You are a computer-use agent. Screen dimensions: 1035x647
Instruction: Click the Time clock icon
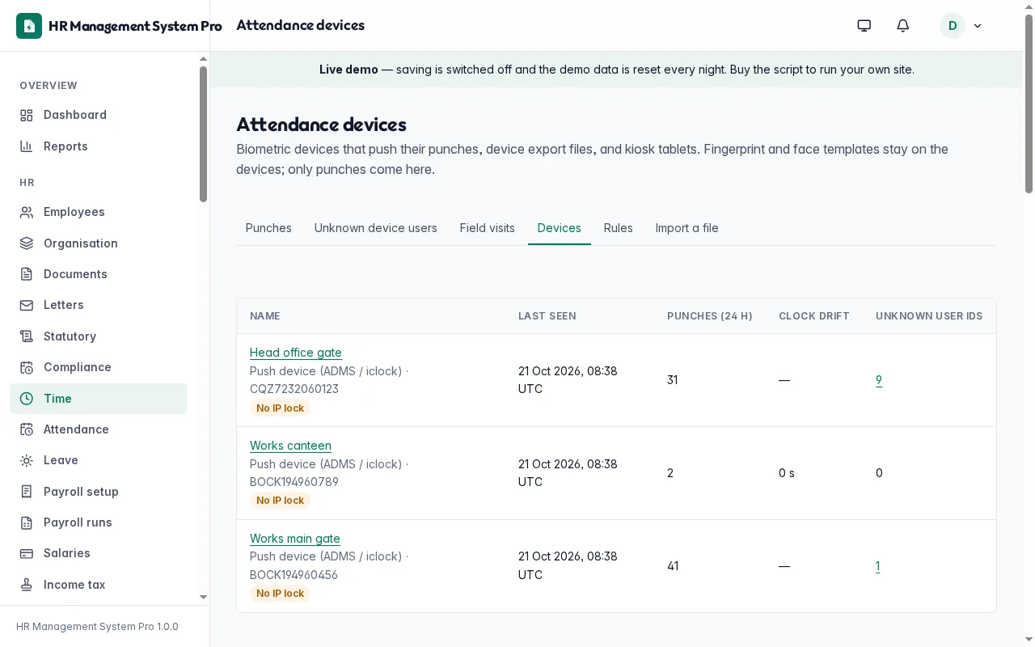tap(27, 399)
